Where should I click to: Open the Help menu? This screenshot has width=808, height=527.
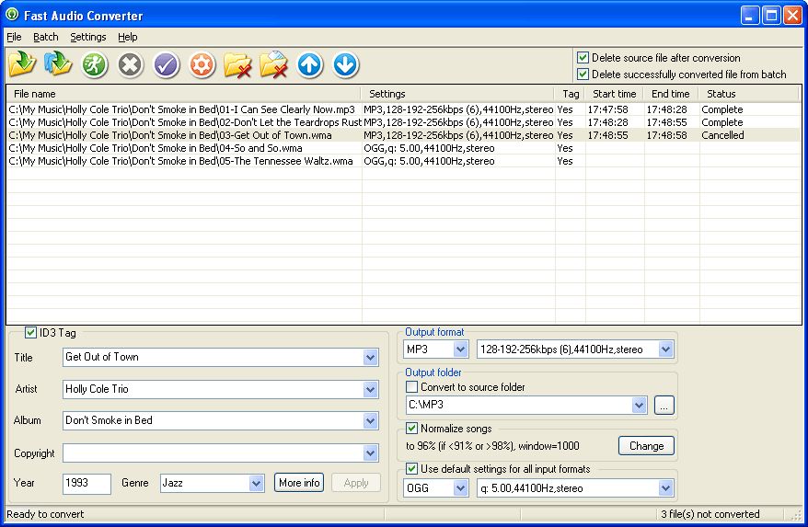point(127,37)
